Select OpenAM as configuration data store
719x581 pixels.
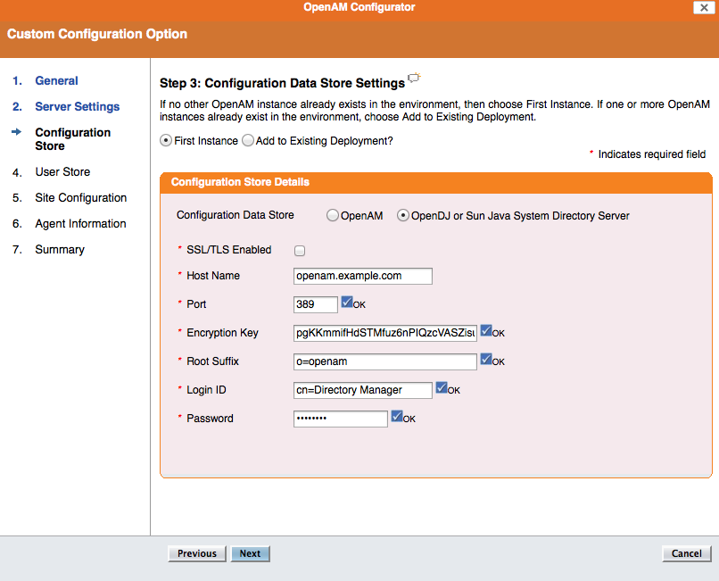point(333,215)
